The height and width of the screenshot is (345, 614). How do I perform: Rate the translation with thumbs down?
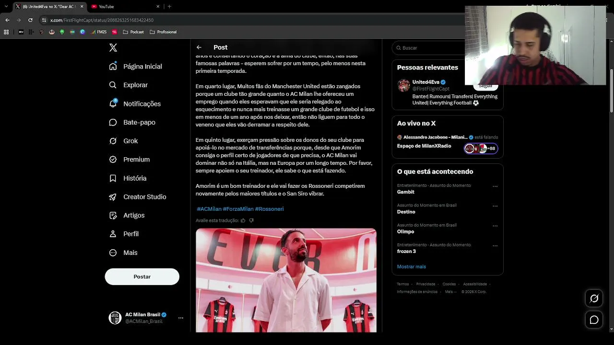tap(251, 220)
